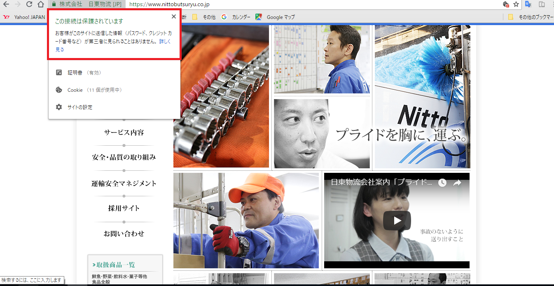Open お問い合わせ page
This screenshot has height=286, width=554.
(x=124, y=234)
